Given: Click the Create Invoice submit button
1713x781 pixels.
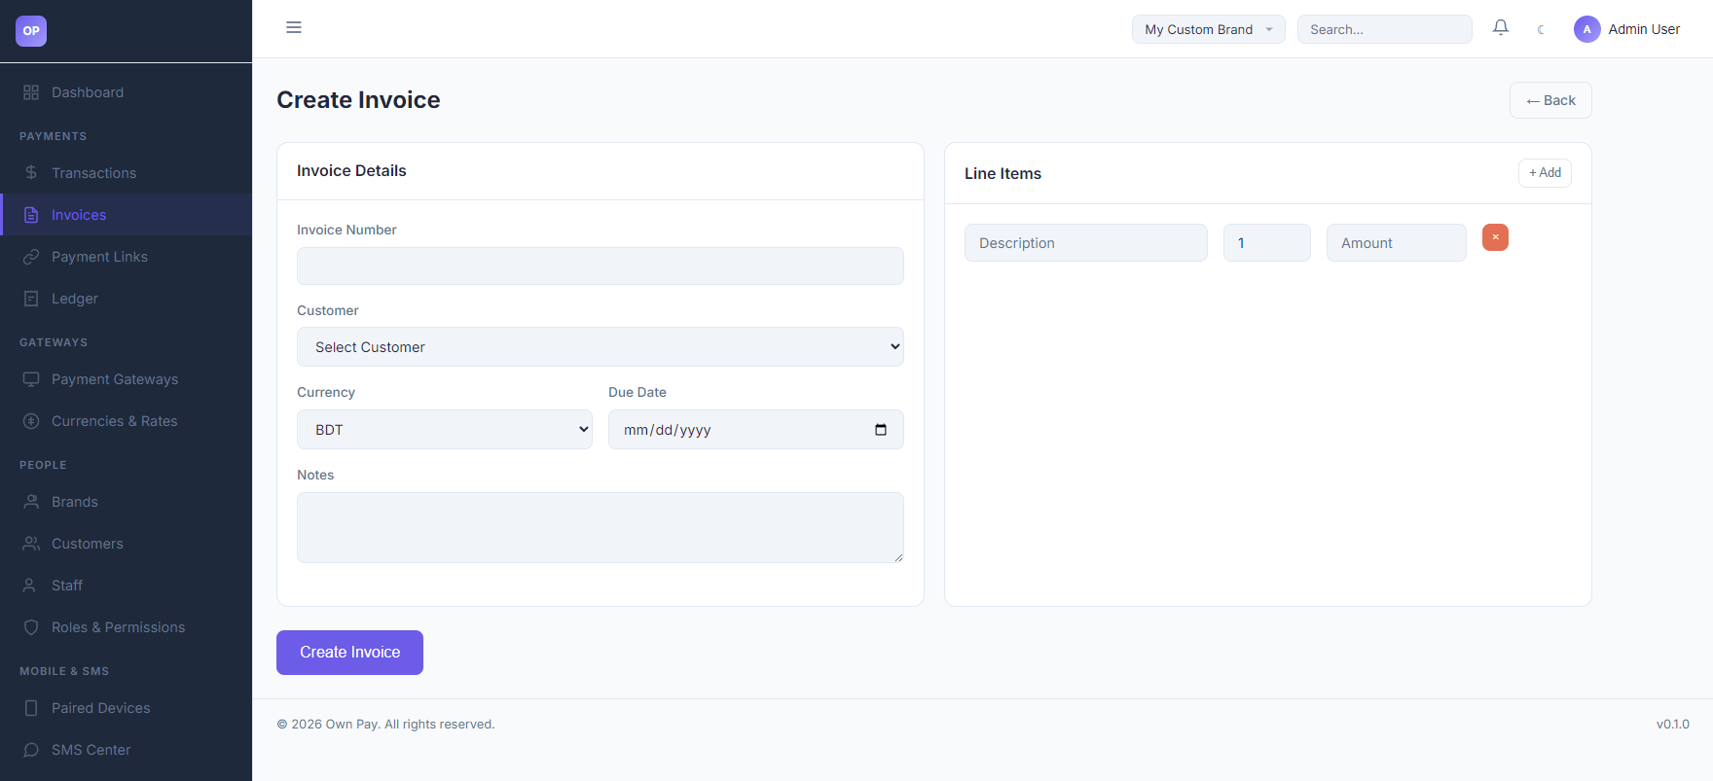Looking at the screenshot, I should [x=349, y=653].
